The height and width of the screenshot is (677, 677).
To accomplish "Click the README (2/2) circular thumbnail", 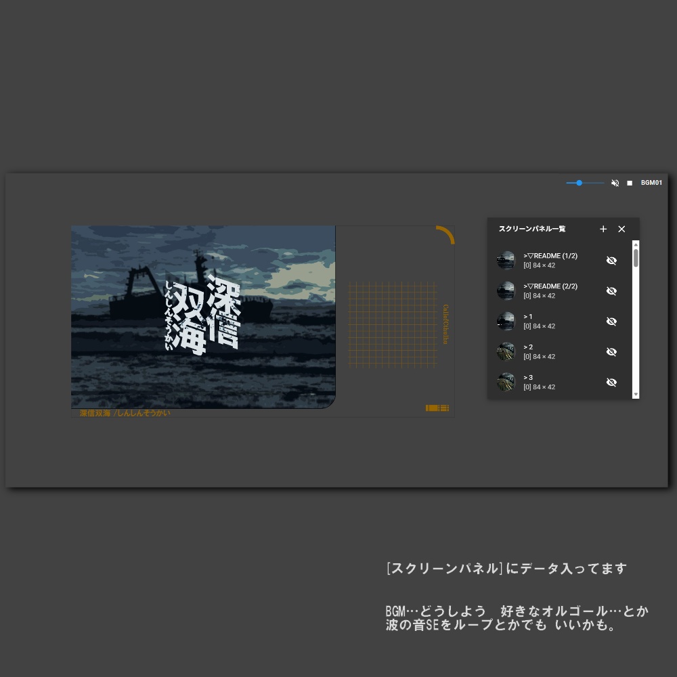I will (506, 290).
